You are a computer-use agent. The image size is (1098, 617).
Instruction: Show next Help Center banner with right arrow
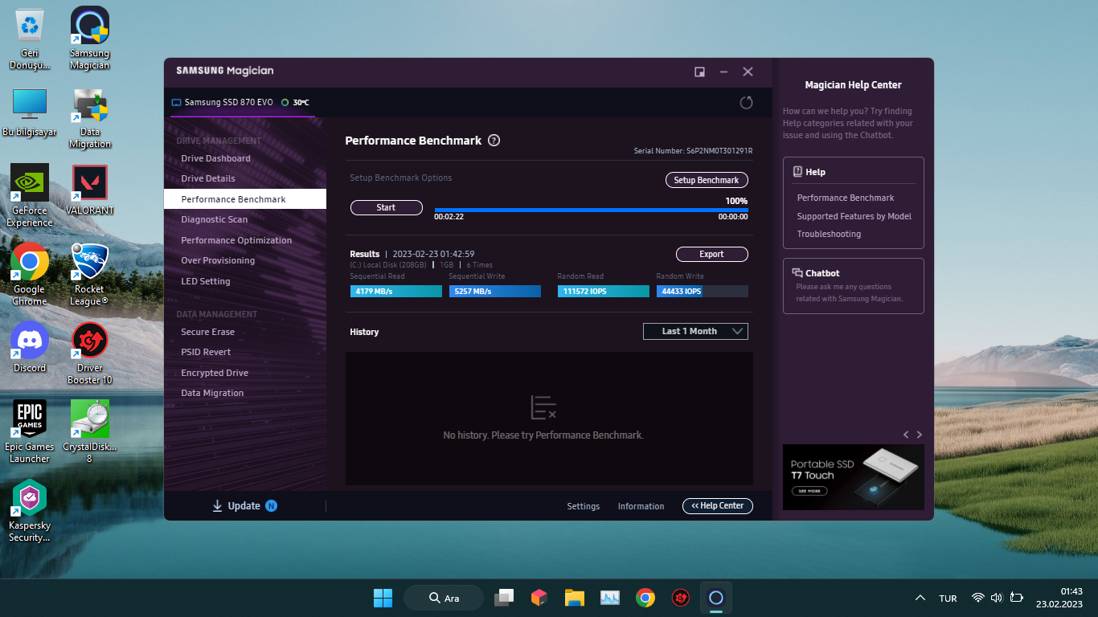tap(920, 435)
